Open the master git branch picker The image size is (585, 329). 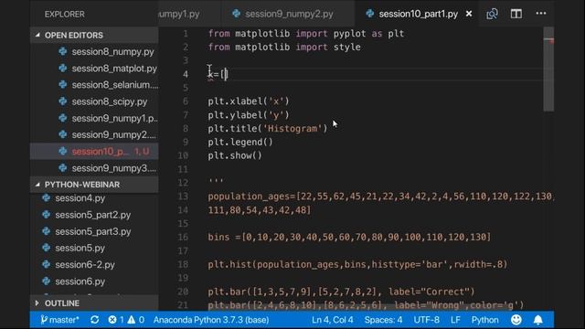point(59,320)
